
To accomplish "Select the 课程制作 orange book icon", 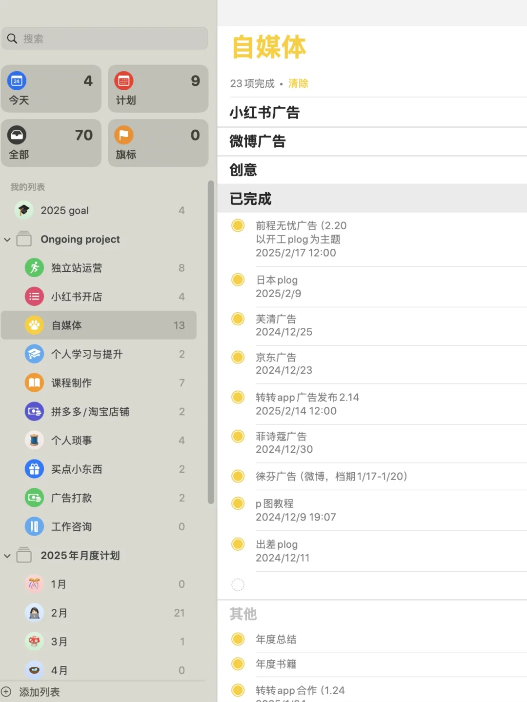I will (34, 383).
